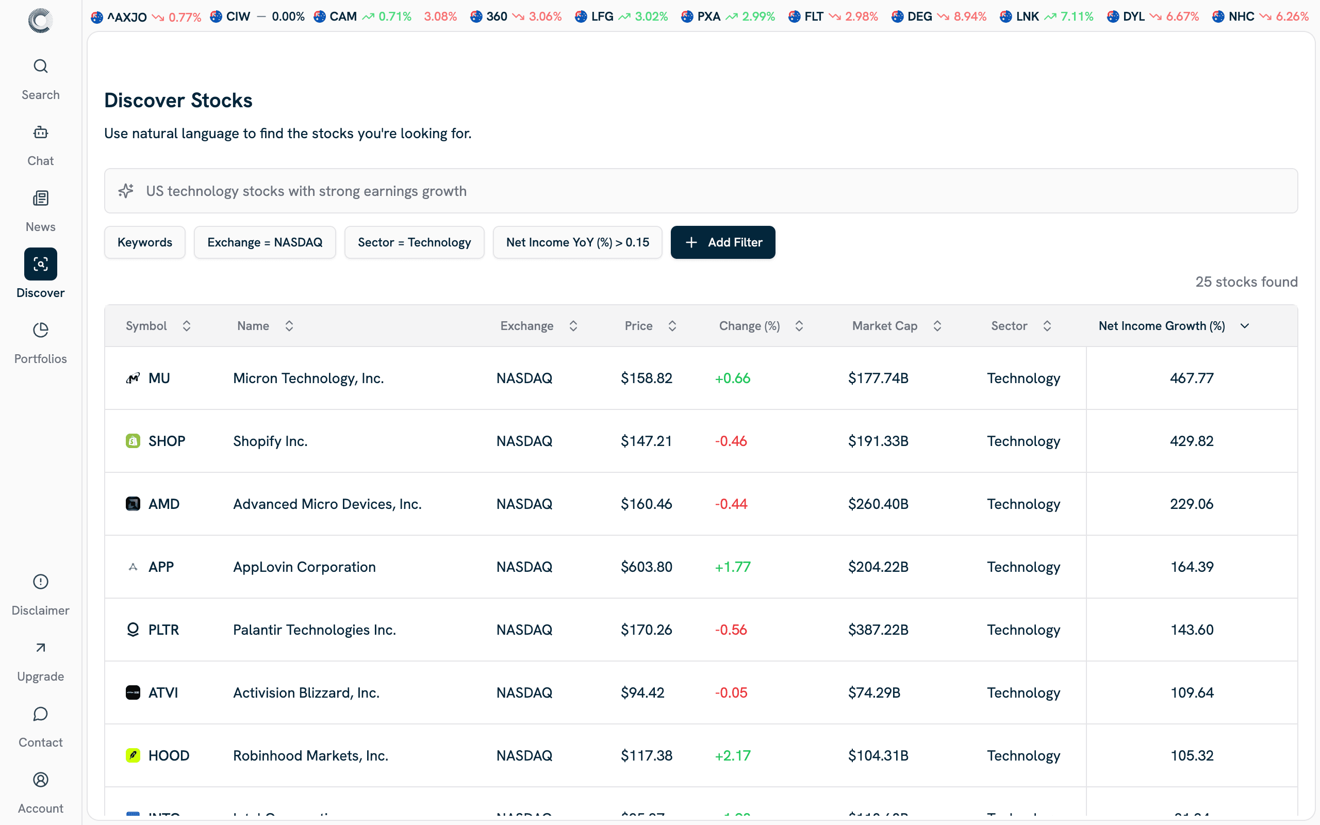Edit the Exchange = NASDAQ filter
Viewport: 1320px width, 825px height.
coord(265,242)
